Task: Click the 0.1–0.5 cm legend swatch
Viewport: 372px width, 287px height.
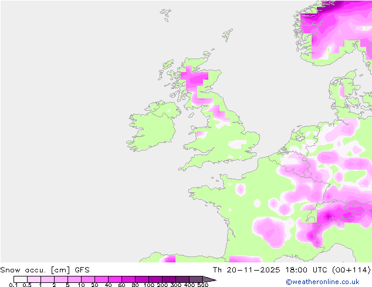Action: point(21,279)
